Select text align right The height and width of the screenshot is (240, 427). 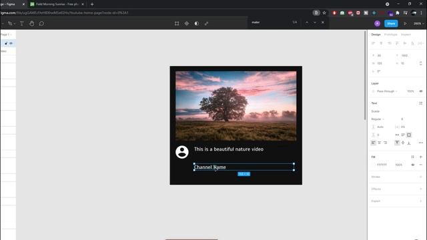[x=386, y=143]
